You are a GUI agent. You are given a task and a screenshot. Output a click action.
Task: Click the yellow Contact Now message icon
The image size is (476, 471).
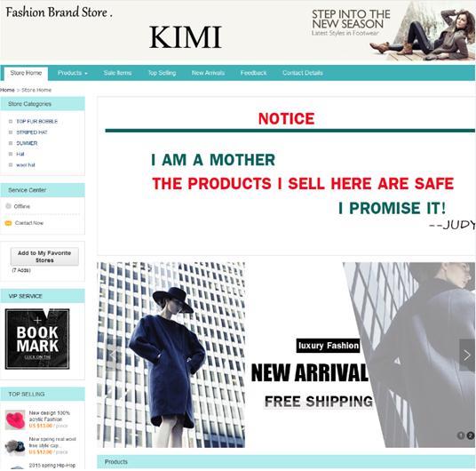[8, 223]
